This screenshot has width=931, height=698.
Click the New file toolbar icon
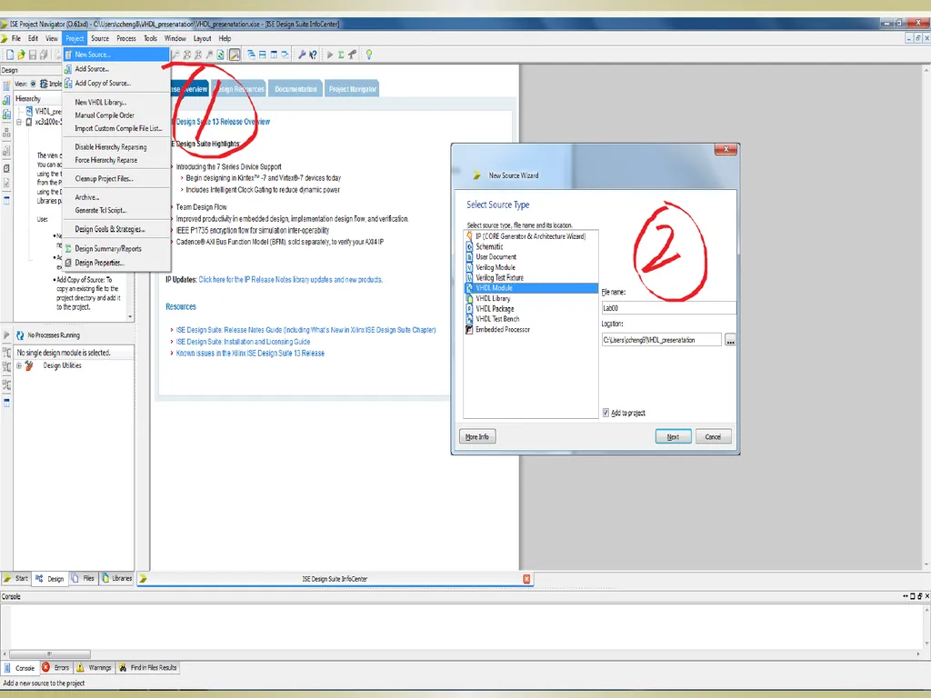tap(10, 55)
